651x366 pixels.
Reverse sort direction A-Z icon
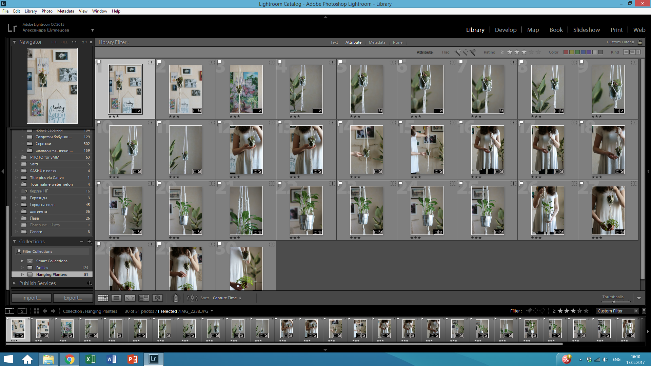click(x=192, y=298)
